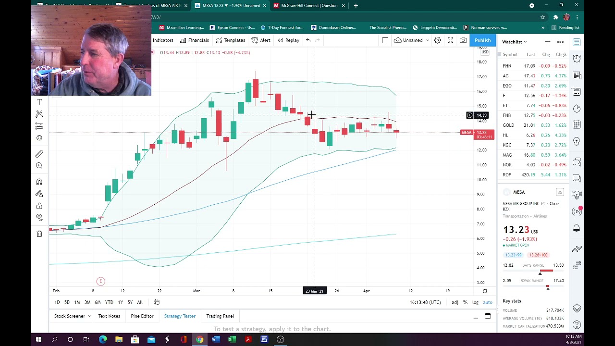Toggle log scale

point(475,302)
